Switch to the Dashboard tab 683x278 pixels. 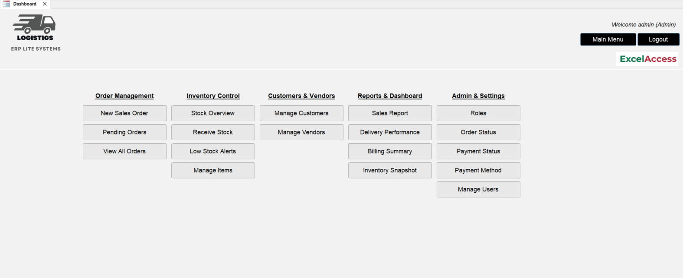[25, 4]
